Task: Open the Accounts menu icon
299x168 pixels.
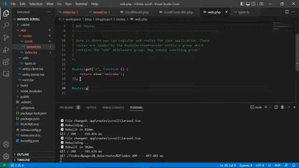Action: pyautogui.click(x=6, y=144)
